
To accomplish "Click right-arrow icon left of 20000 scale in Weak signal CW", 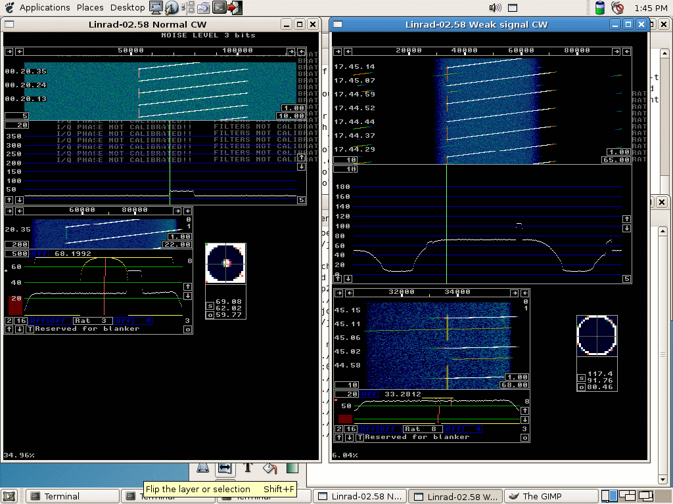I will click(338, 51).
